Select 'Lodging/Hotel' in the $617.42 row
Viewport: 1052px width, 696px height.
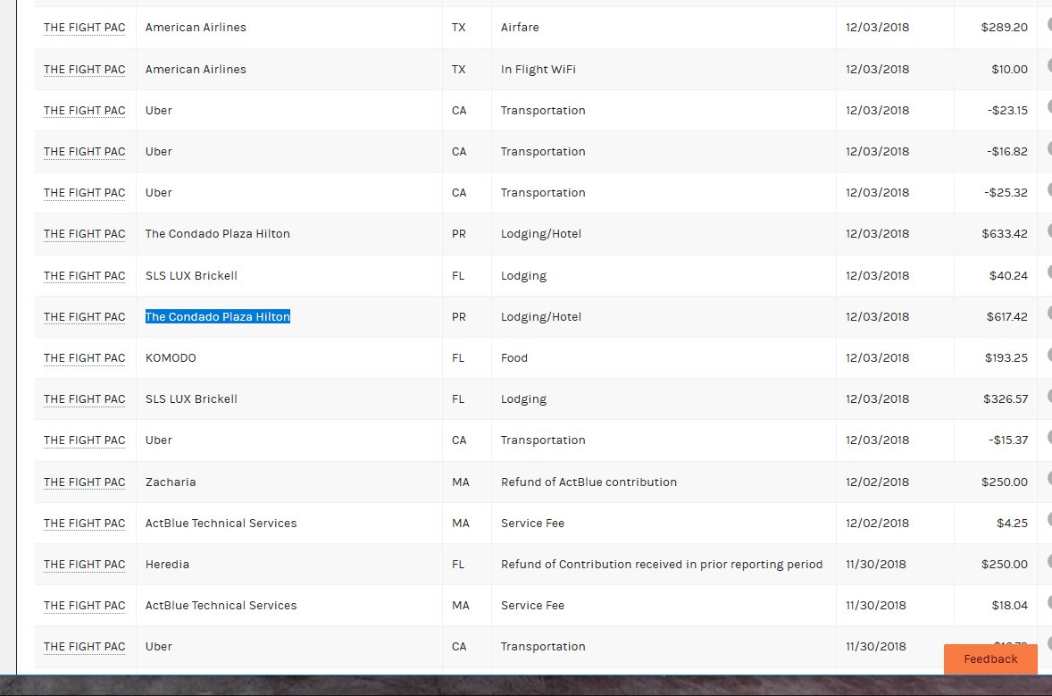[x=541, y=317]
